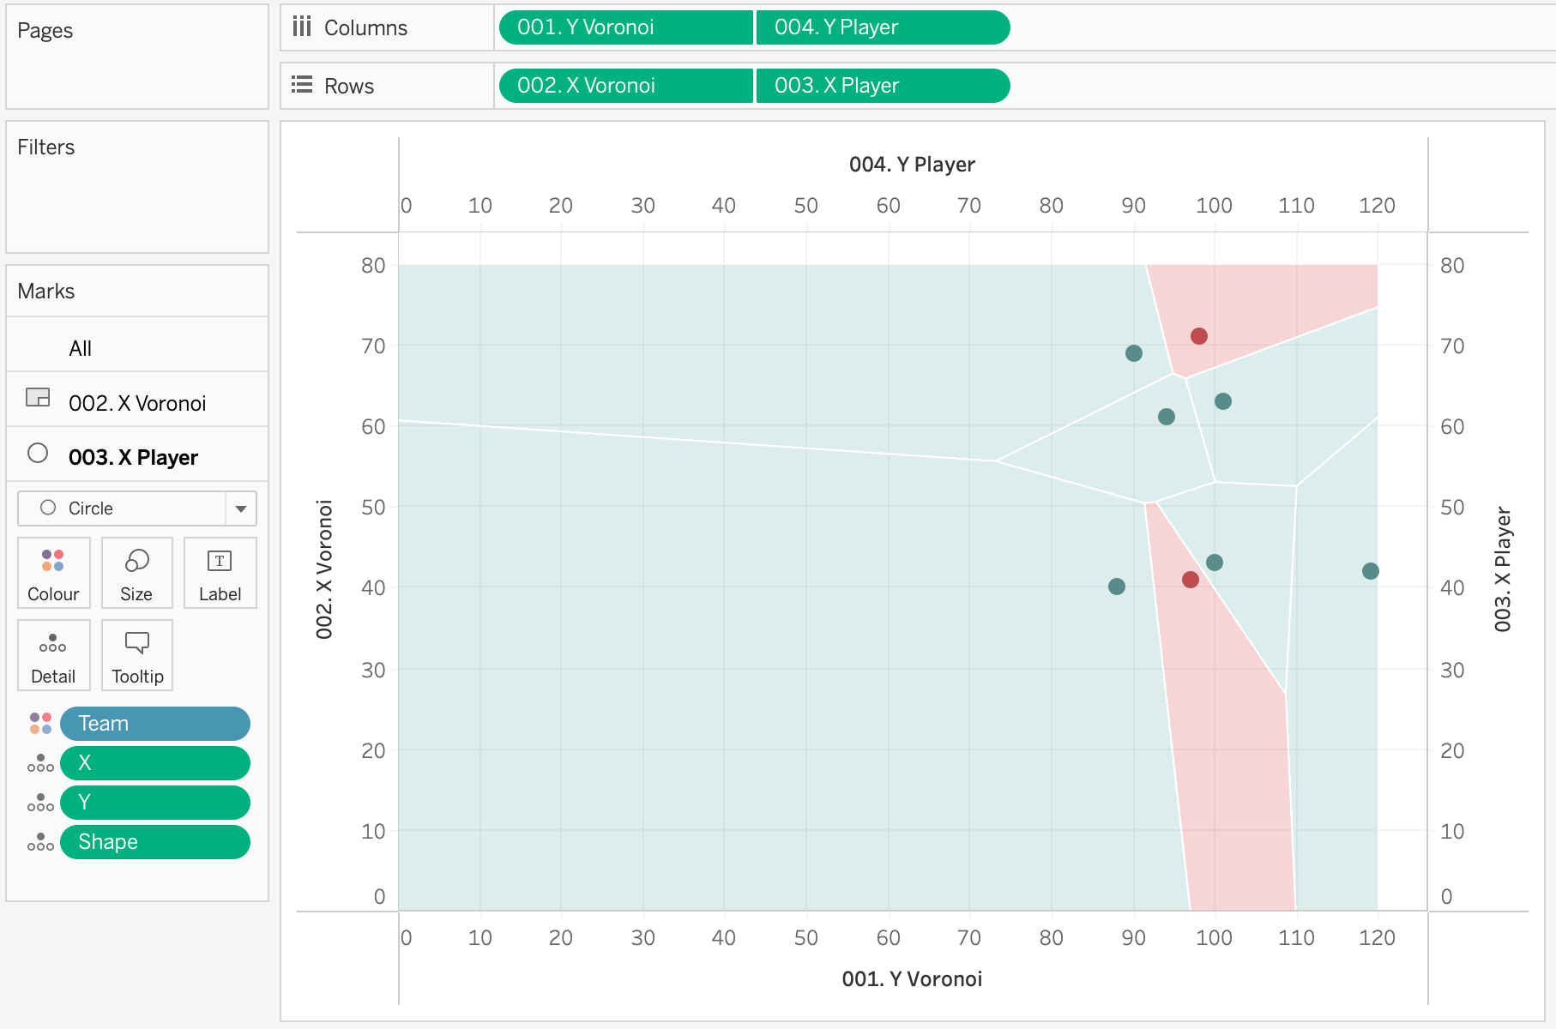Select the All marks section
This screenshot has height=1029, width=1556.
(x=81, y=348)
